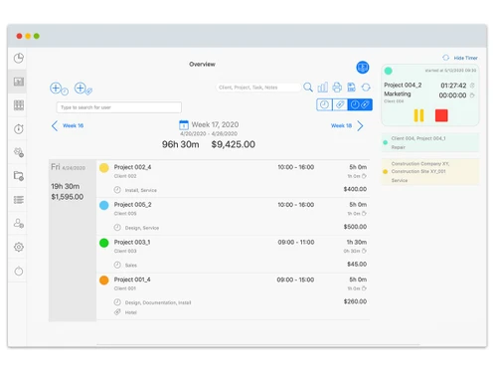
Task: Click the $45.00 amount
Action: coord(357,264)
